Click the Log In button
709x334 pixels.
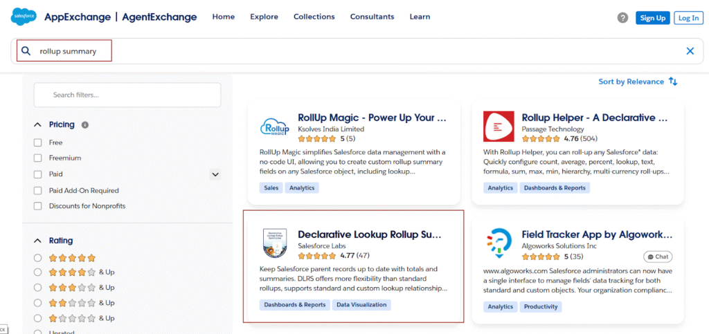[689, 18]
